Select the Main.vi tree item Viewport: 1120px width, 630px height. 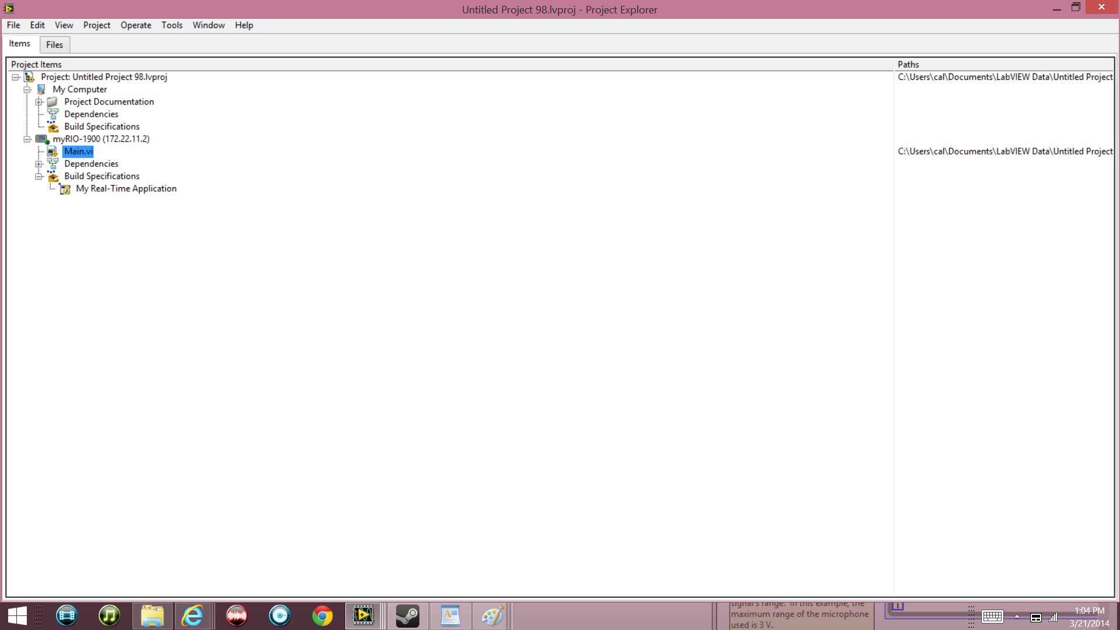point(78,151)
